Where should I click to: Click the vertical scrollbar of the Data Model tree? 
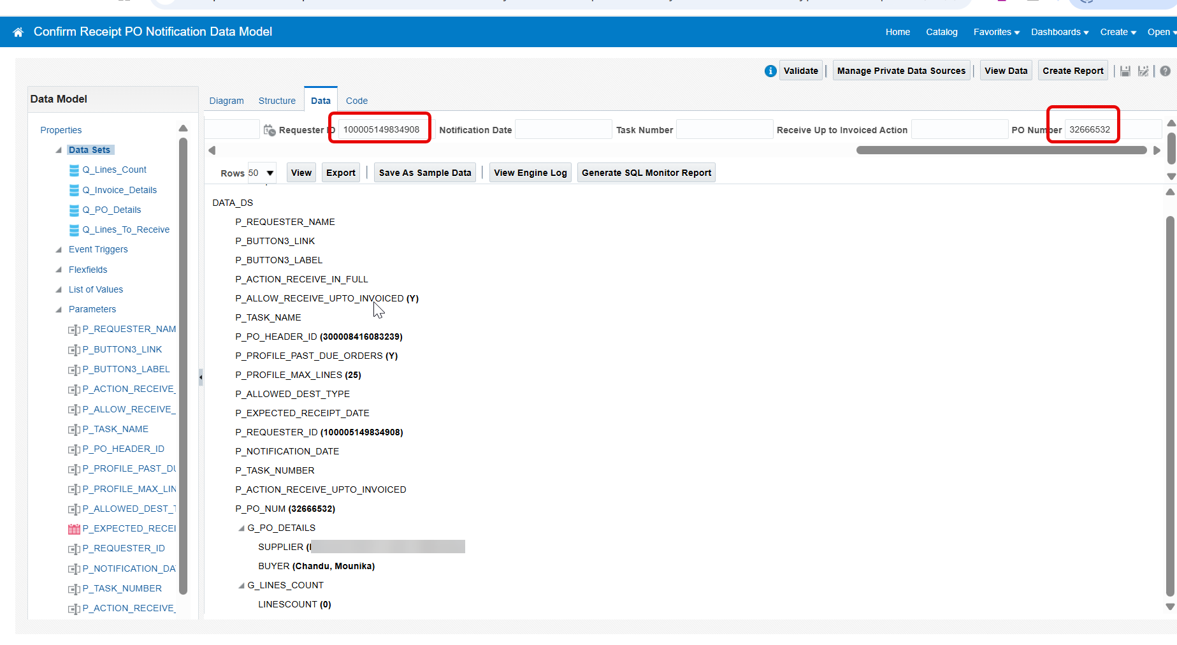184,366
